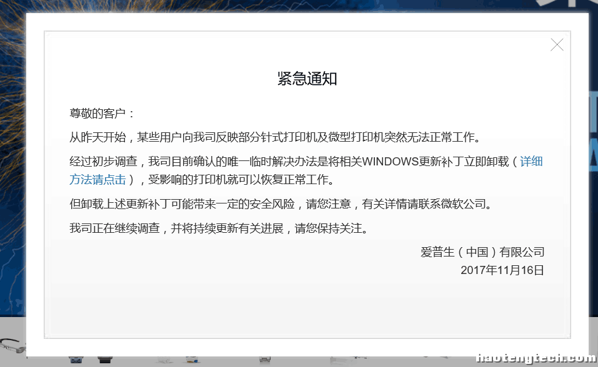This screenshot has width=598, height=367.
Task: Click the 紧急通知 title text
Action: click(307, 79)
